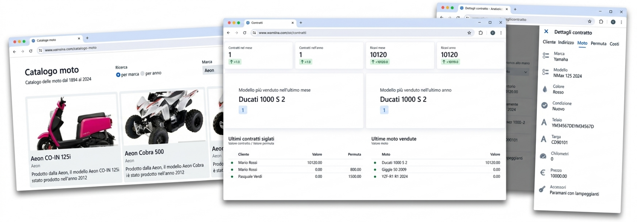Screen dimensions: 637x222
Task: Click the Accessori wrench icon
Action: (x=542, y=189)
